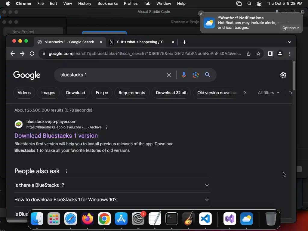Image resolution: width=308 pixels, height=231 pixels.
Task: Launch Firefox from the Dock
Action: pyautogui.click(x=88, y=219)
